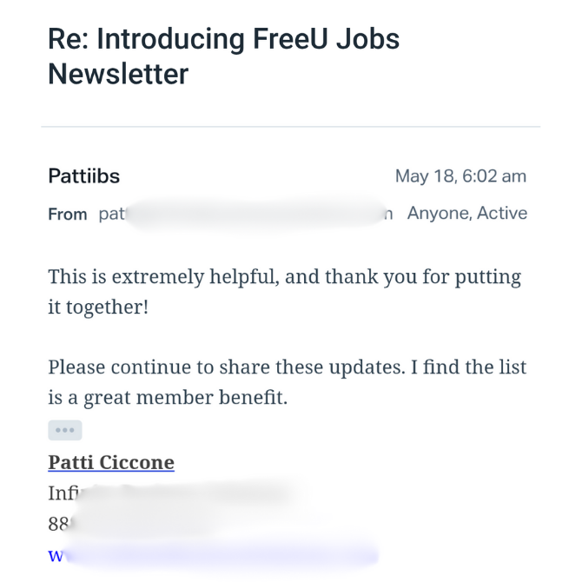Click the "Please continue to share" line
Image resolution: width=582 pixels, height=582 pixels.
tap(287, 367)
